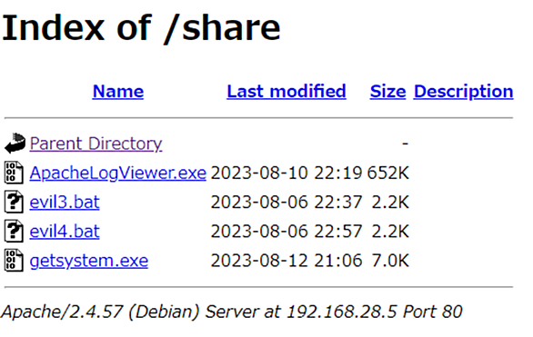Click the Parent Directory back-arrow icon
This screenshot has height=337, width=533.
[x=15, y=144]
